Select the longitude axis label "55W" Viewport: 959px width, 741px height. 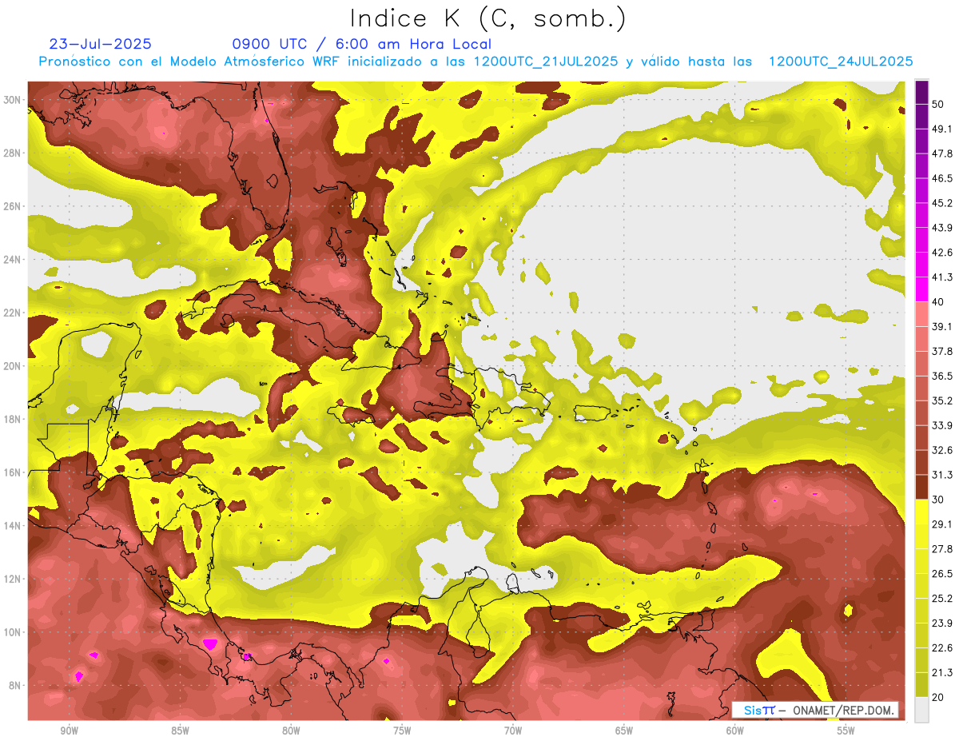[846, 731]
